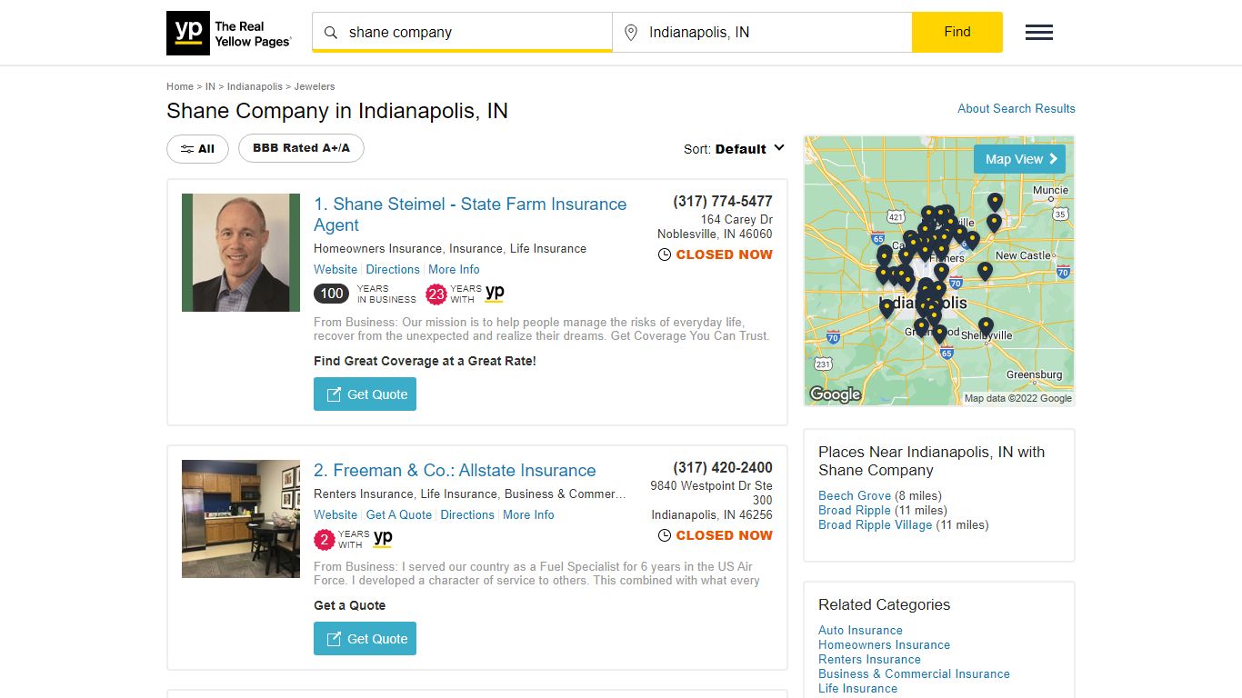
Task: Open Get A Quote link for Freeman
Action: point(399,514)
